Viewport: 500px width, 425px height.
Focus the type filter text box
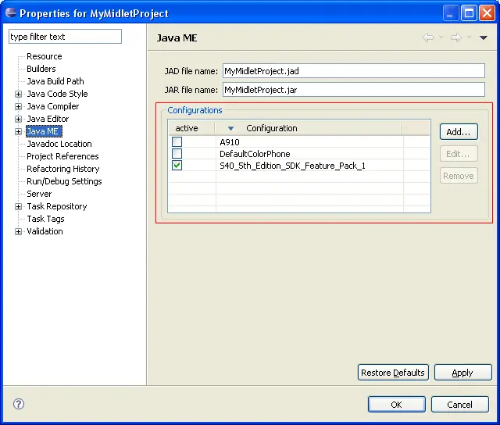click(x=65, y=37)
